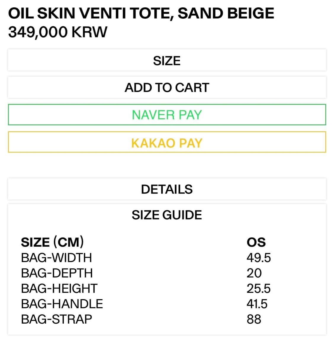Click the SIZE (CM) table header

[52, 242]
